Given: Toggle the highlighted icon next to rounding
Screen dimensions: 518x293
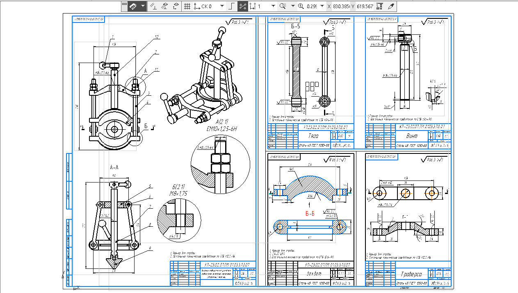Looking at the screenshot, I should coord(243,6).
